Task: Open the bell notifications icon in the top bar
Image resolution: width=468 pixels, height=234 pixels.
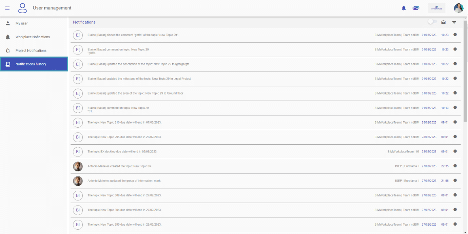Action: tap(404, 8)
